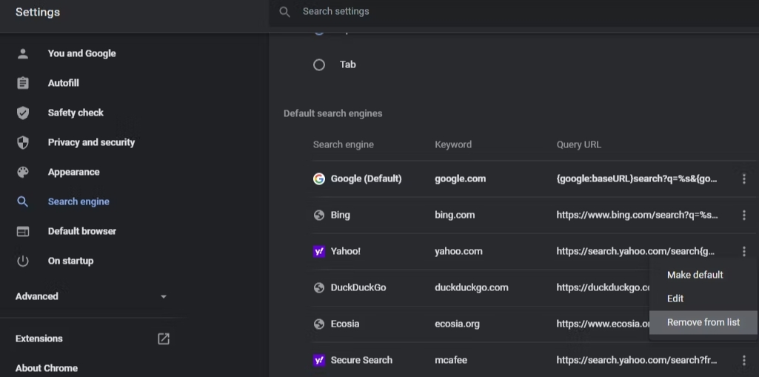Image resolution: width=759 pixels, height=377 pixels.
Task: Click the Google query URL text
Action: pos(637,179)
